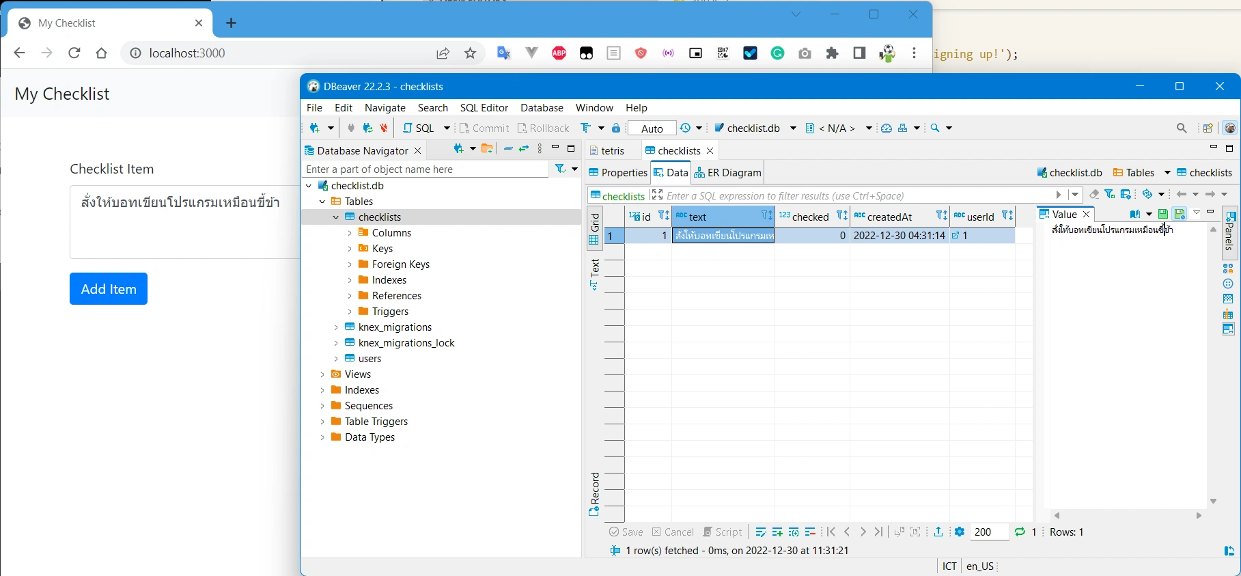Click the refresh settings icon in data filter toolbar
The image size is (1241, 576).
coord(1148,195)
